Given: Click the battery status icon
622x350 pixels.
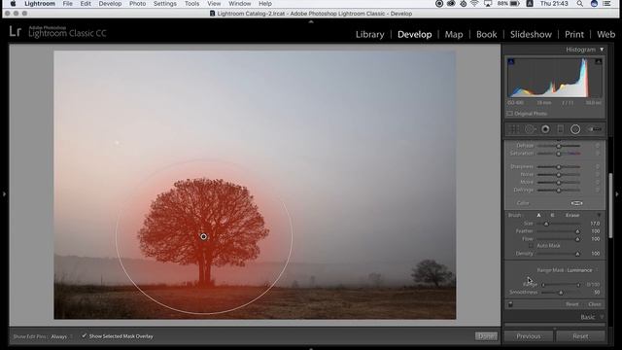Looking at the screenshot, I should click(x=515, y=4).
